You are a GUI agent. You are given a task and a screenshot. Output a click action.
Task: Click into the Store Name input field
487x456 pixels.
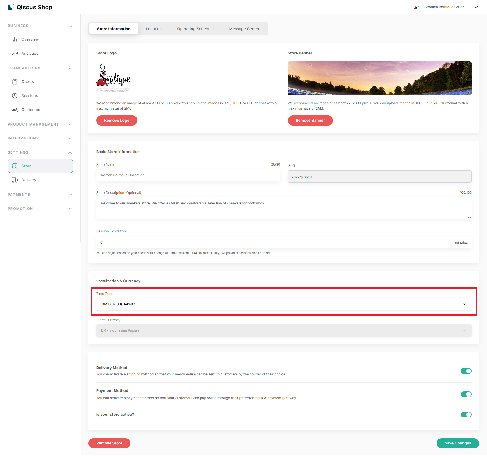(188, 175)
